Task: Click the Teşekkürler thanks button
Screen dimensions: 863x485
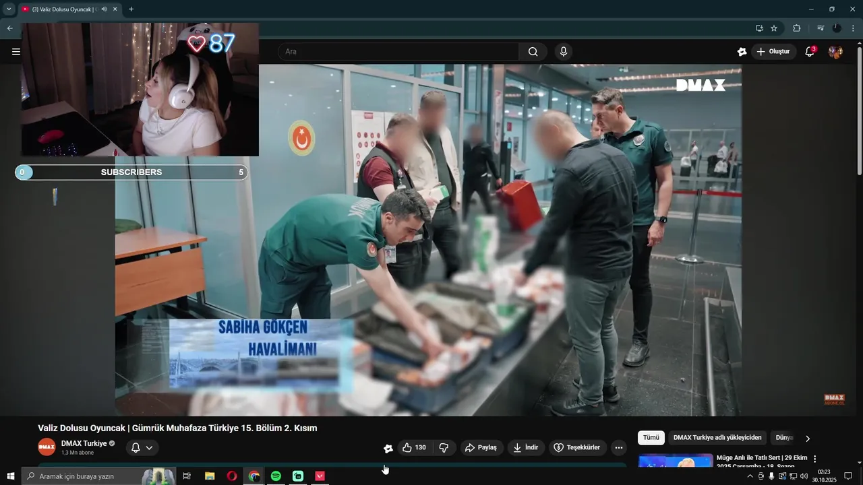Action: (x=577, y=447)
